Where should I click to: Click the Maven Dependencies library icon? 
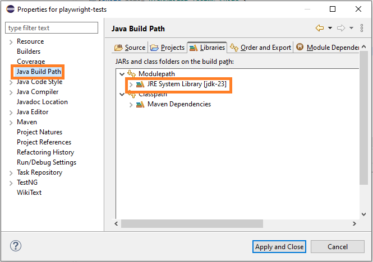[x=140, y=105]
